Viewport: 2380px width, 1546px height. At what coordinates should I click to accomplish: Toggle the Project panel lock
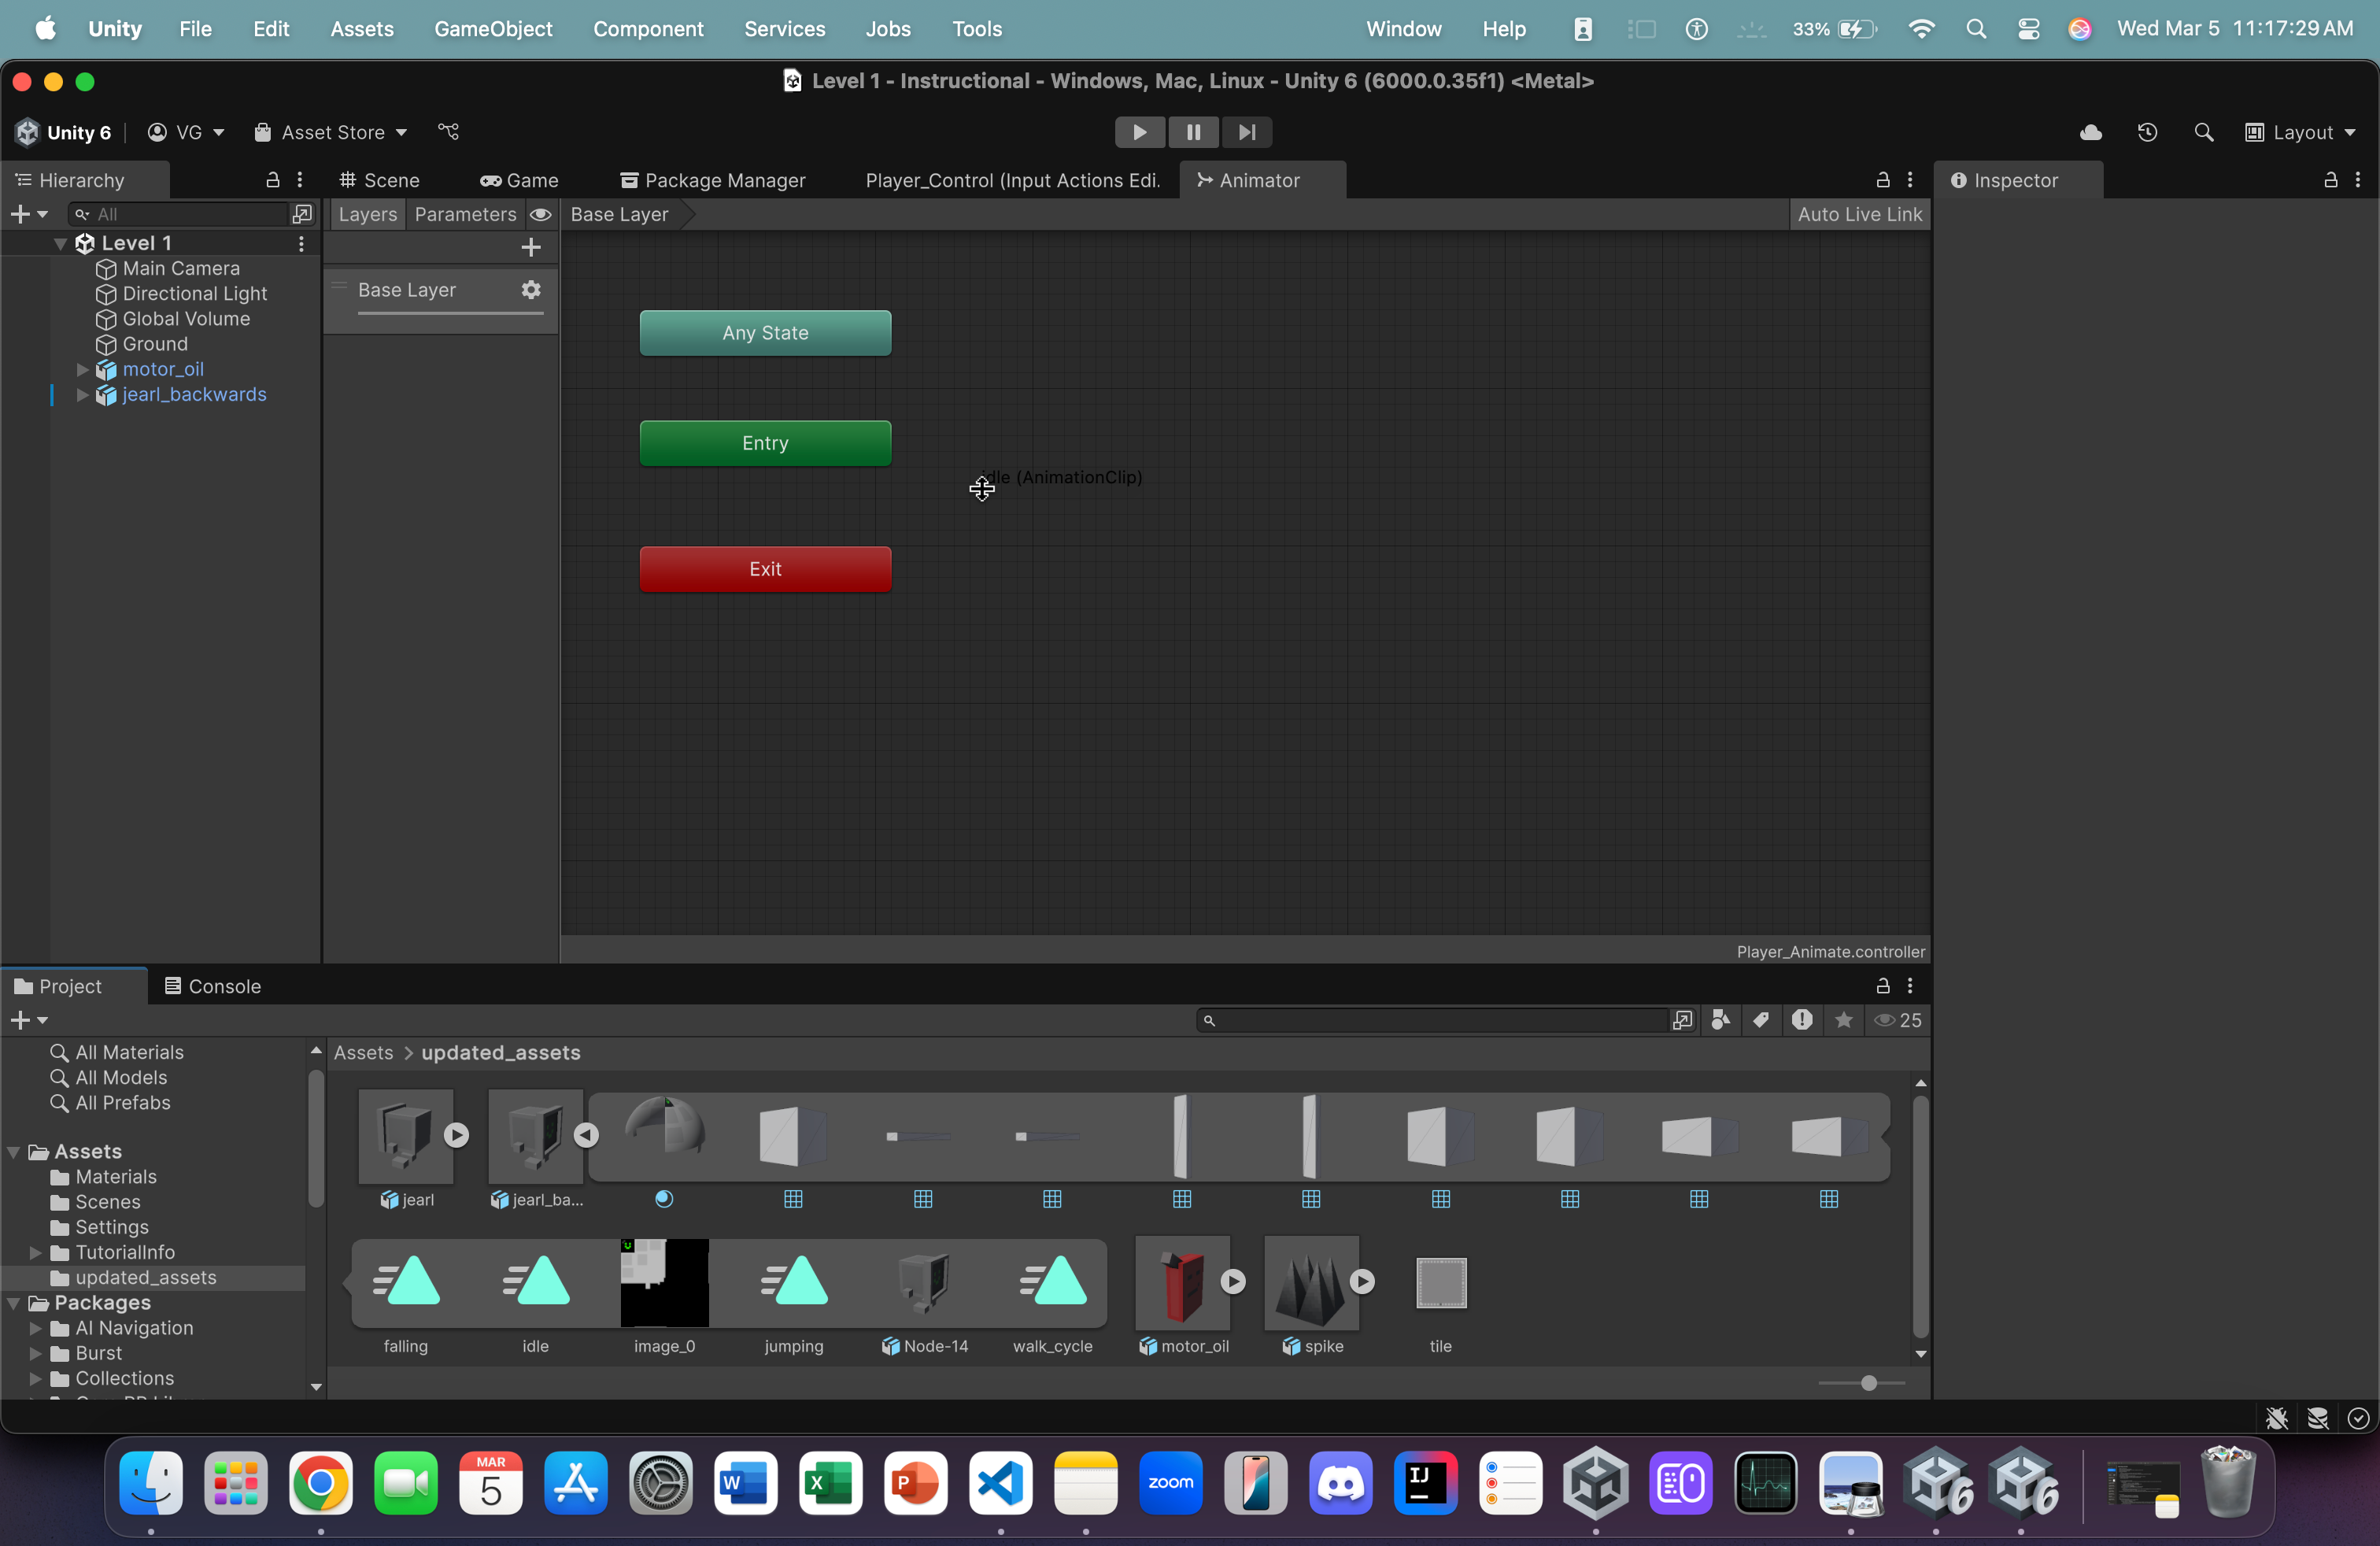pyautogui.click(x=1882, y=986)
